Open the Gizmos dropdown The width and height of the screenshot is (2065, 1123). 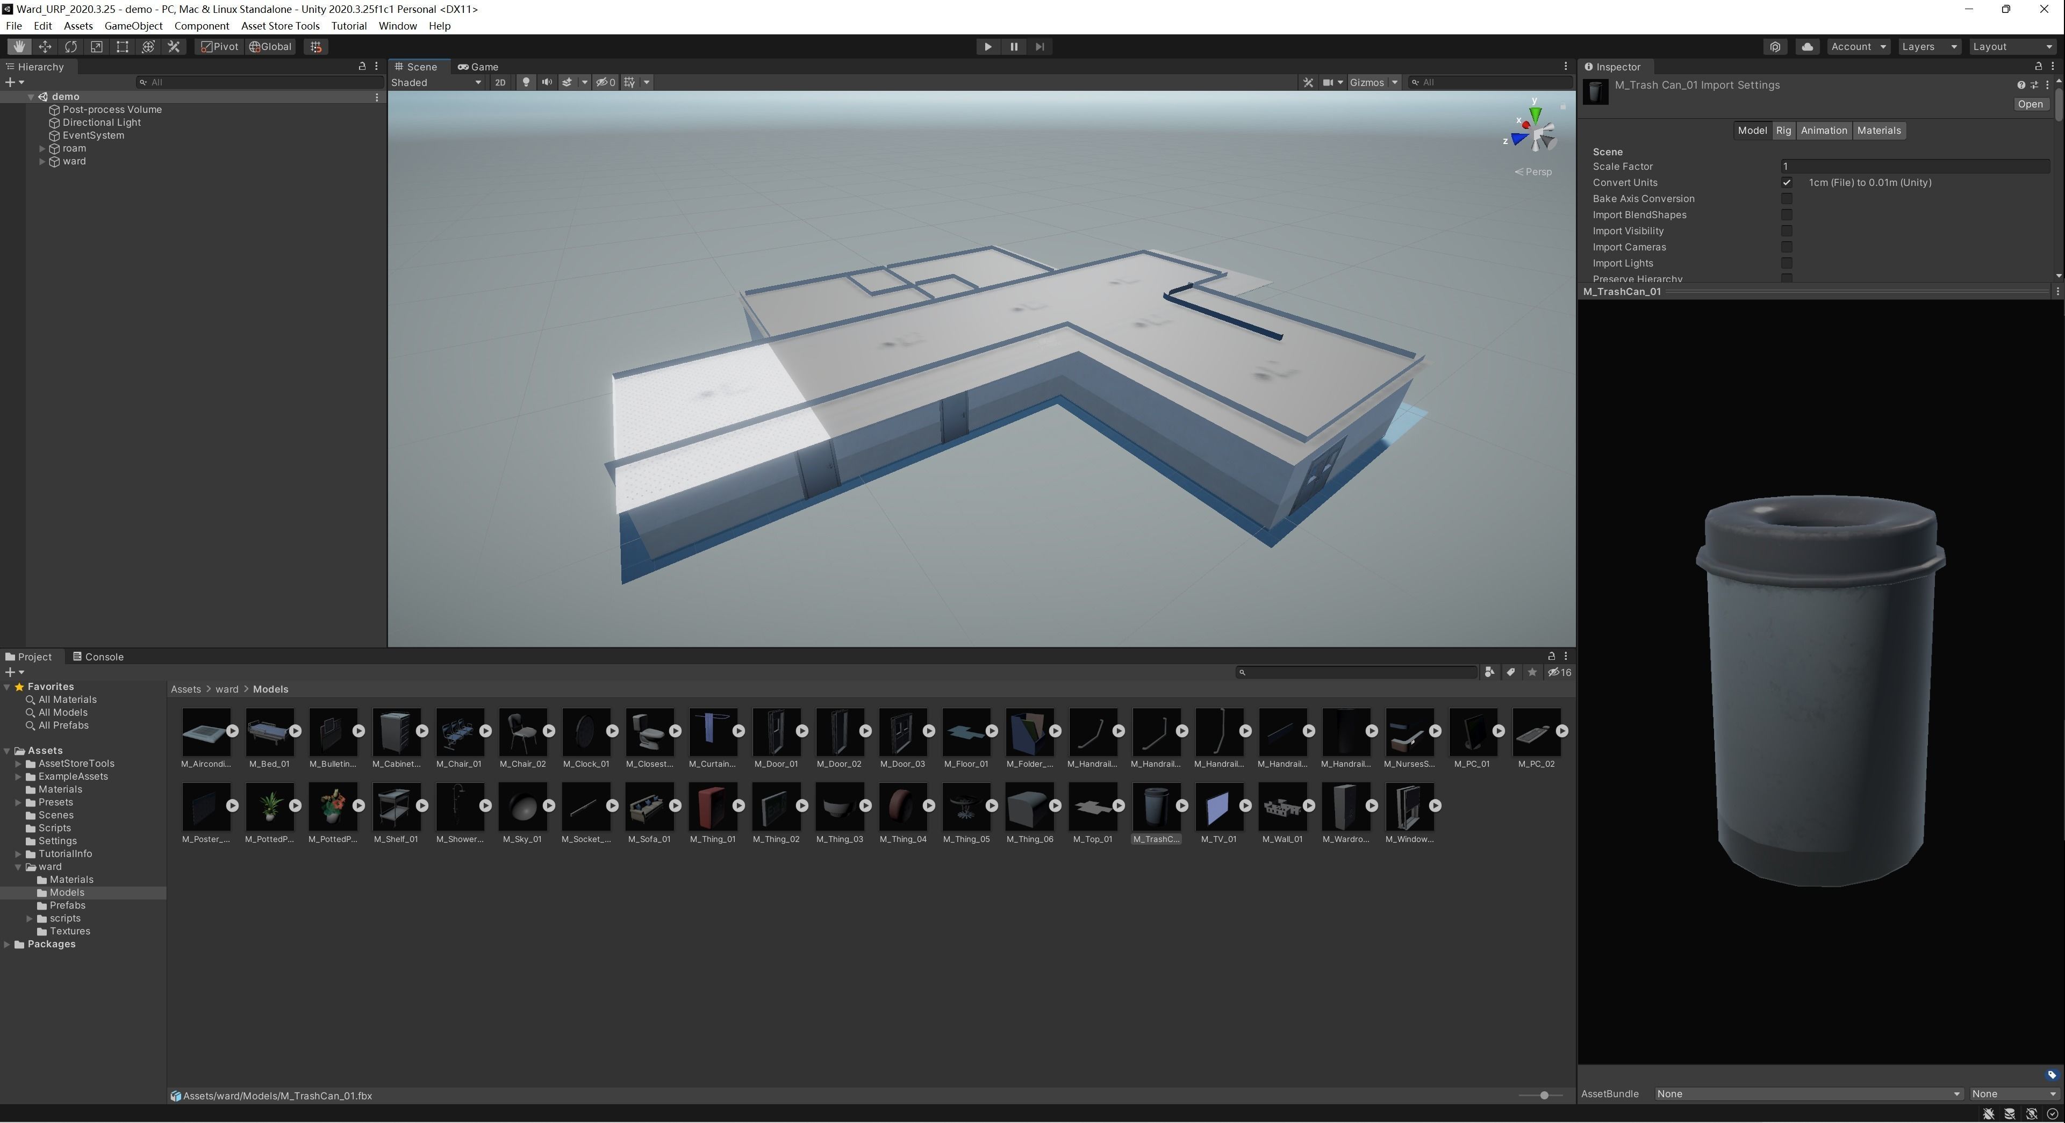1373,82
